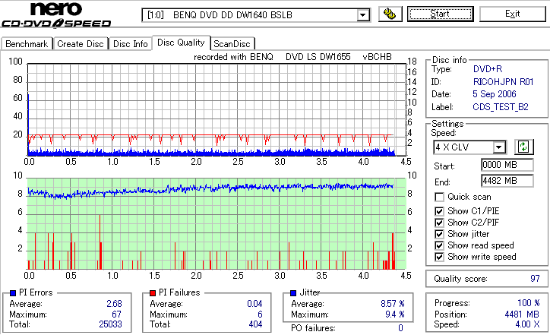Toggle the Show read speed checkbox
This screenshot has width=550, height=335.
tap(439, 245)
